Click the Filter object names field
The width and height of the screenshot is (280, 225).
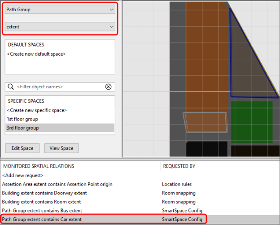60,87
